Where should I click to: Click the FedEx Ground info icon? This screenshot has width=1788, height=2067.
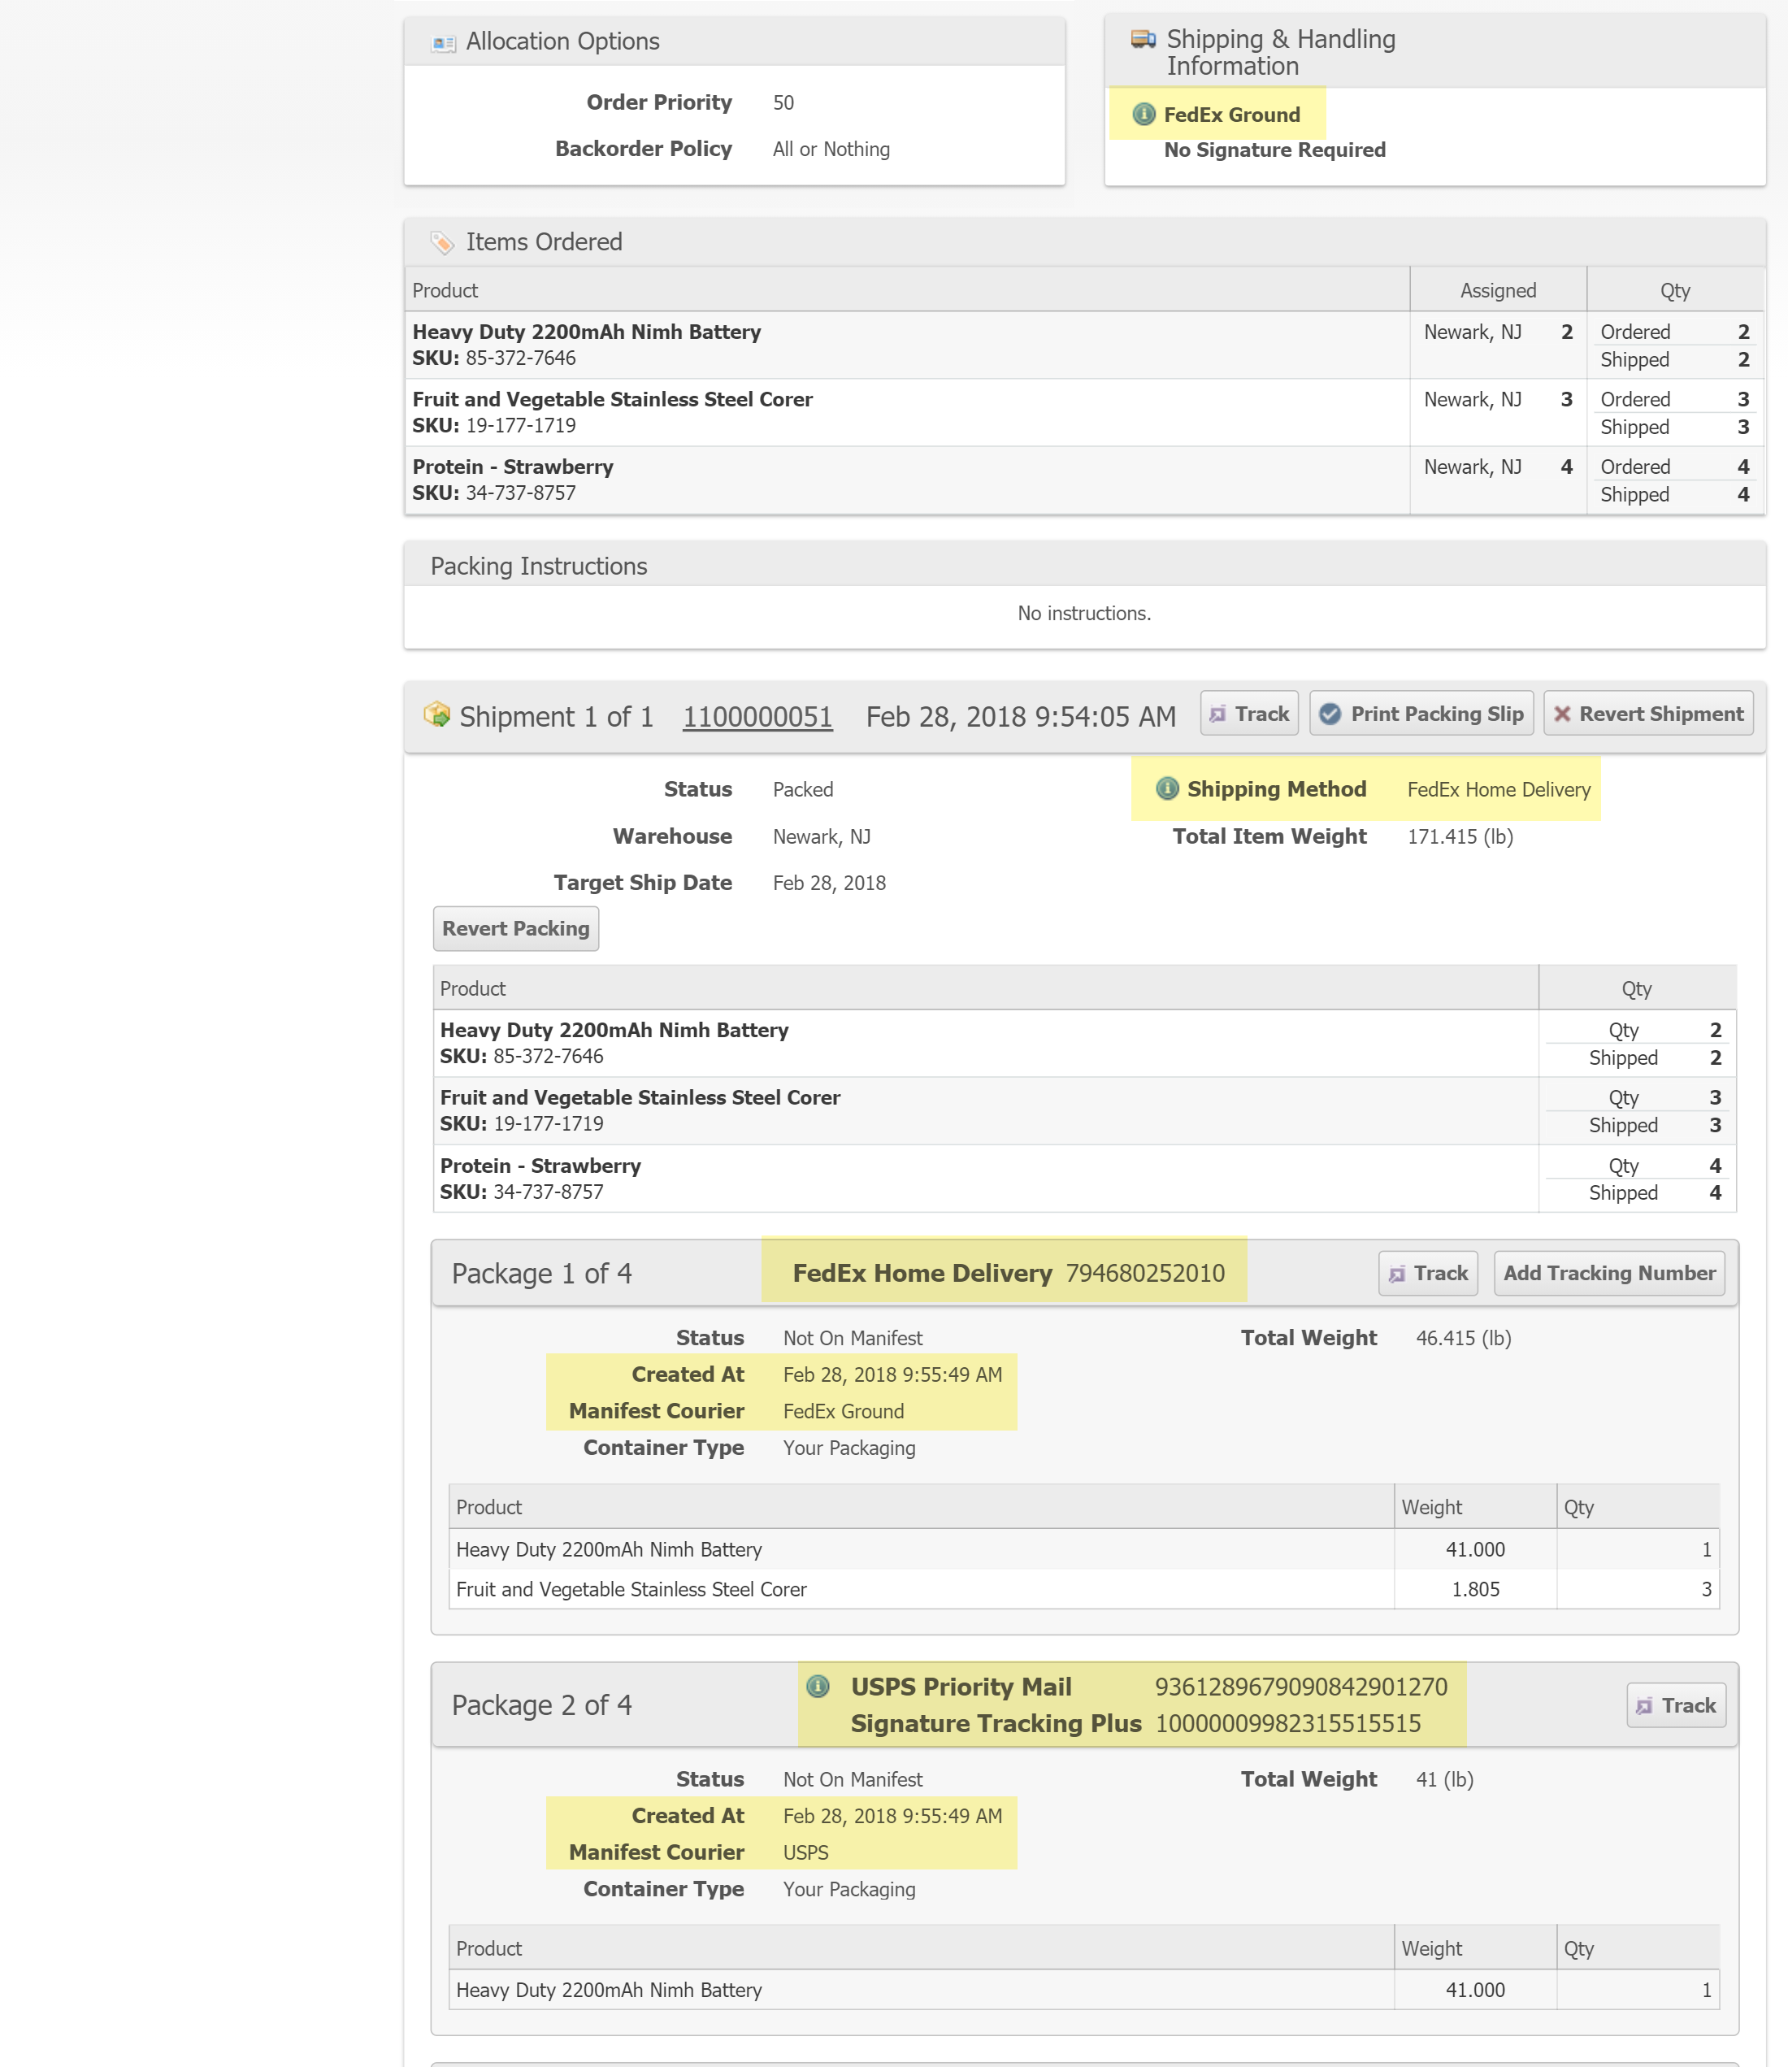[1144, 115]
